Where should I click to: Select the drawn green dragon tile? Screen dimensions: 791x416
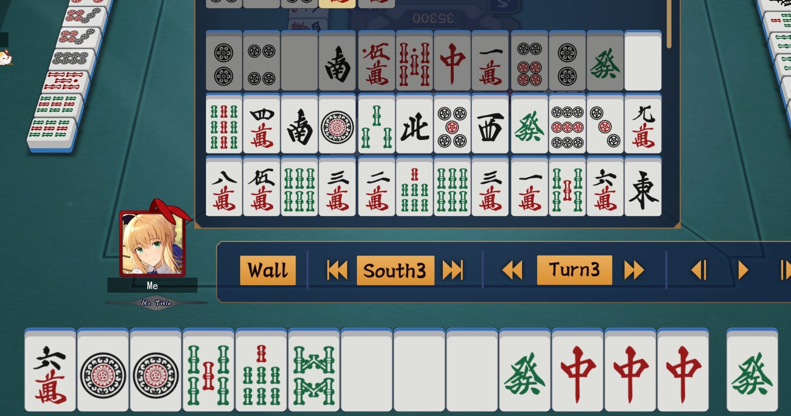752,371
